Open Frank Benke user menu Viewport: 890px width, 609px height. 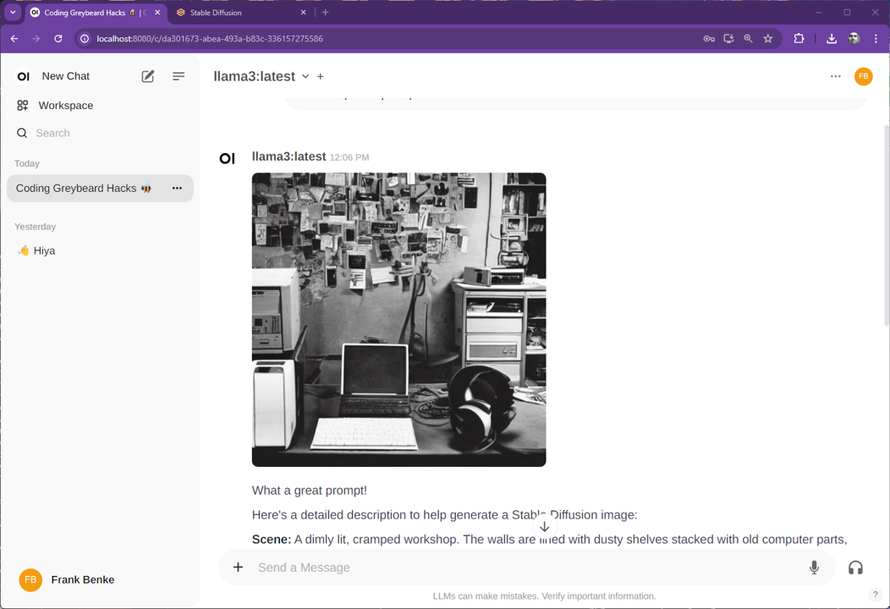pos(82,579)
